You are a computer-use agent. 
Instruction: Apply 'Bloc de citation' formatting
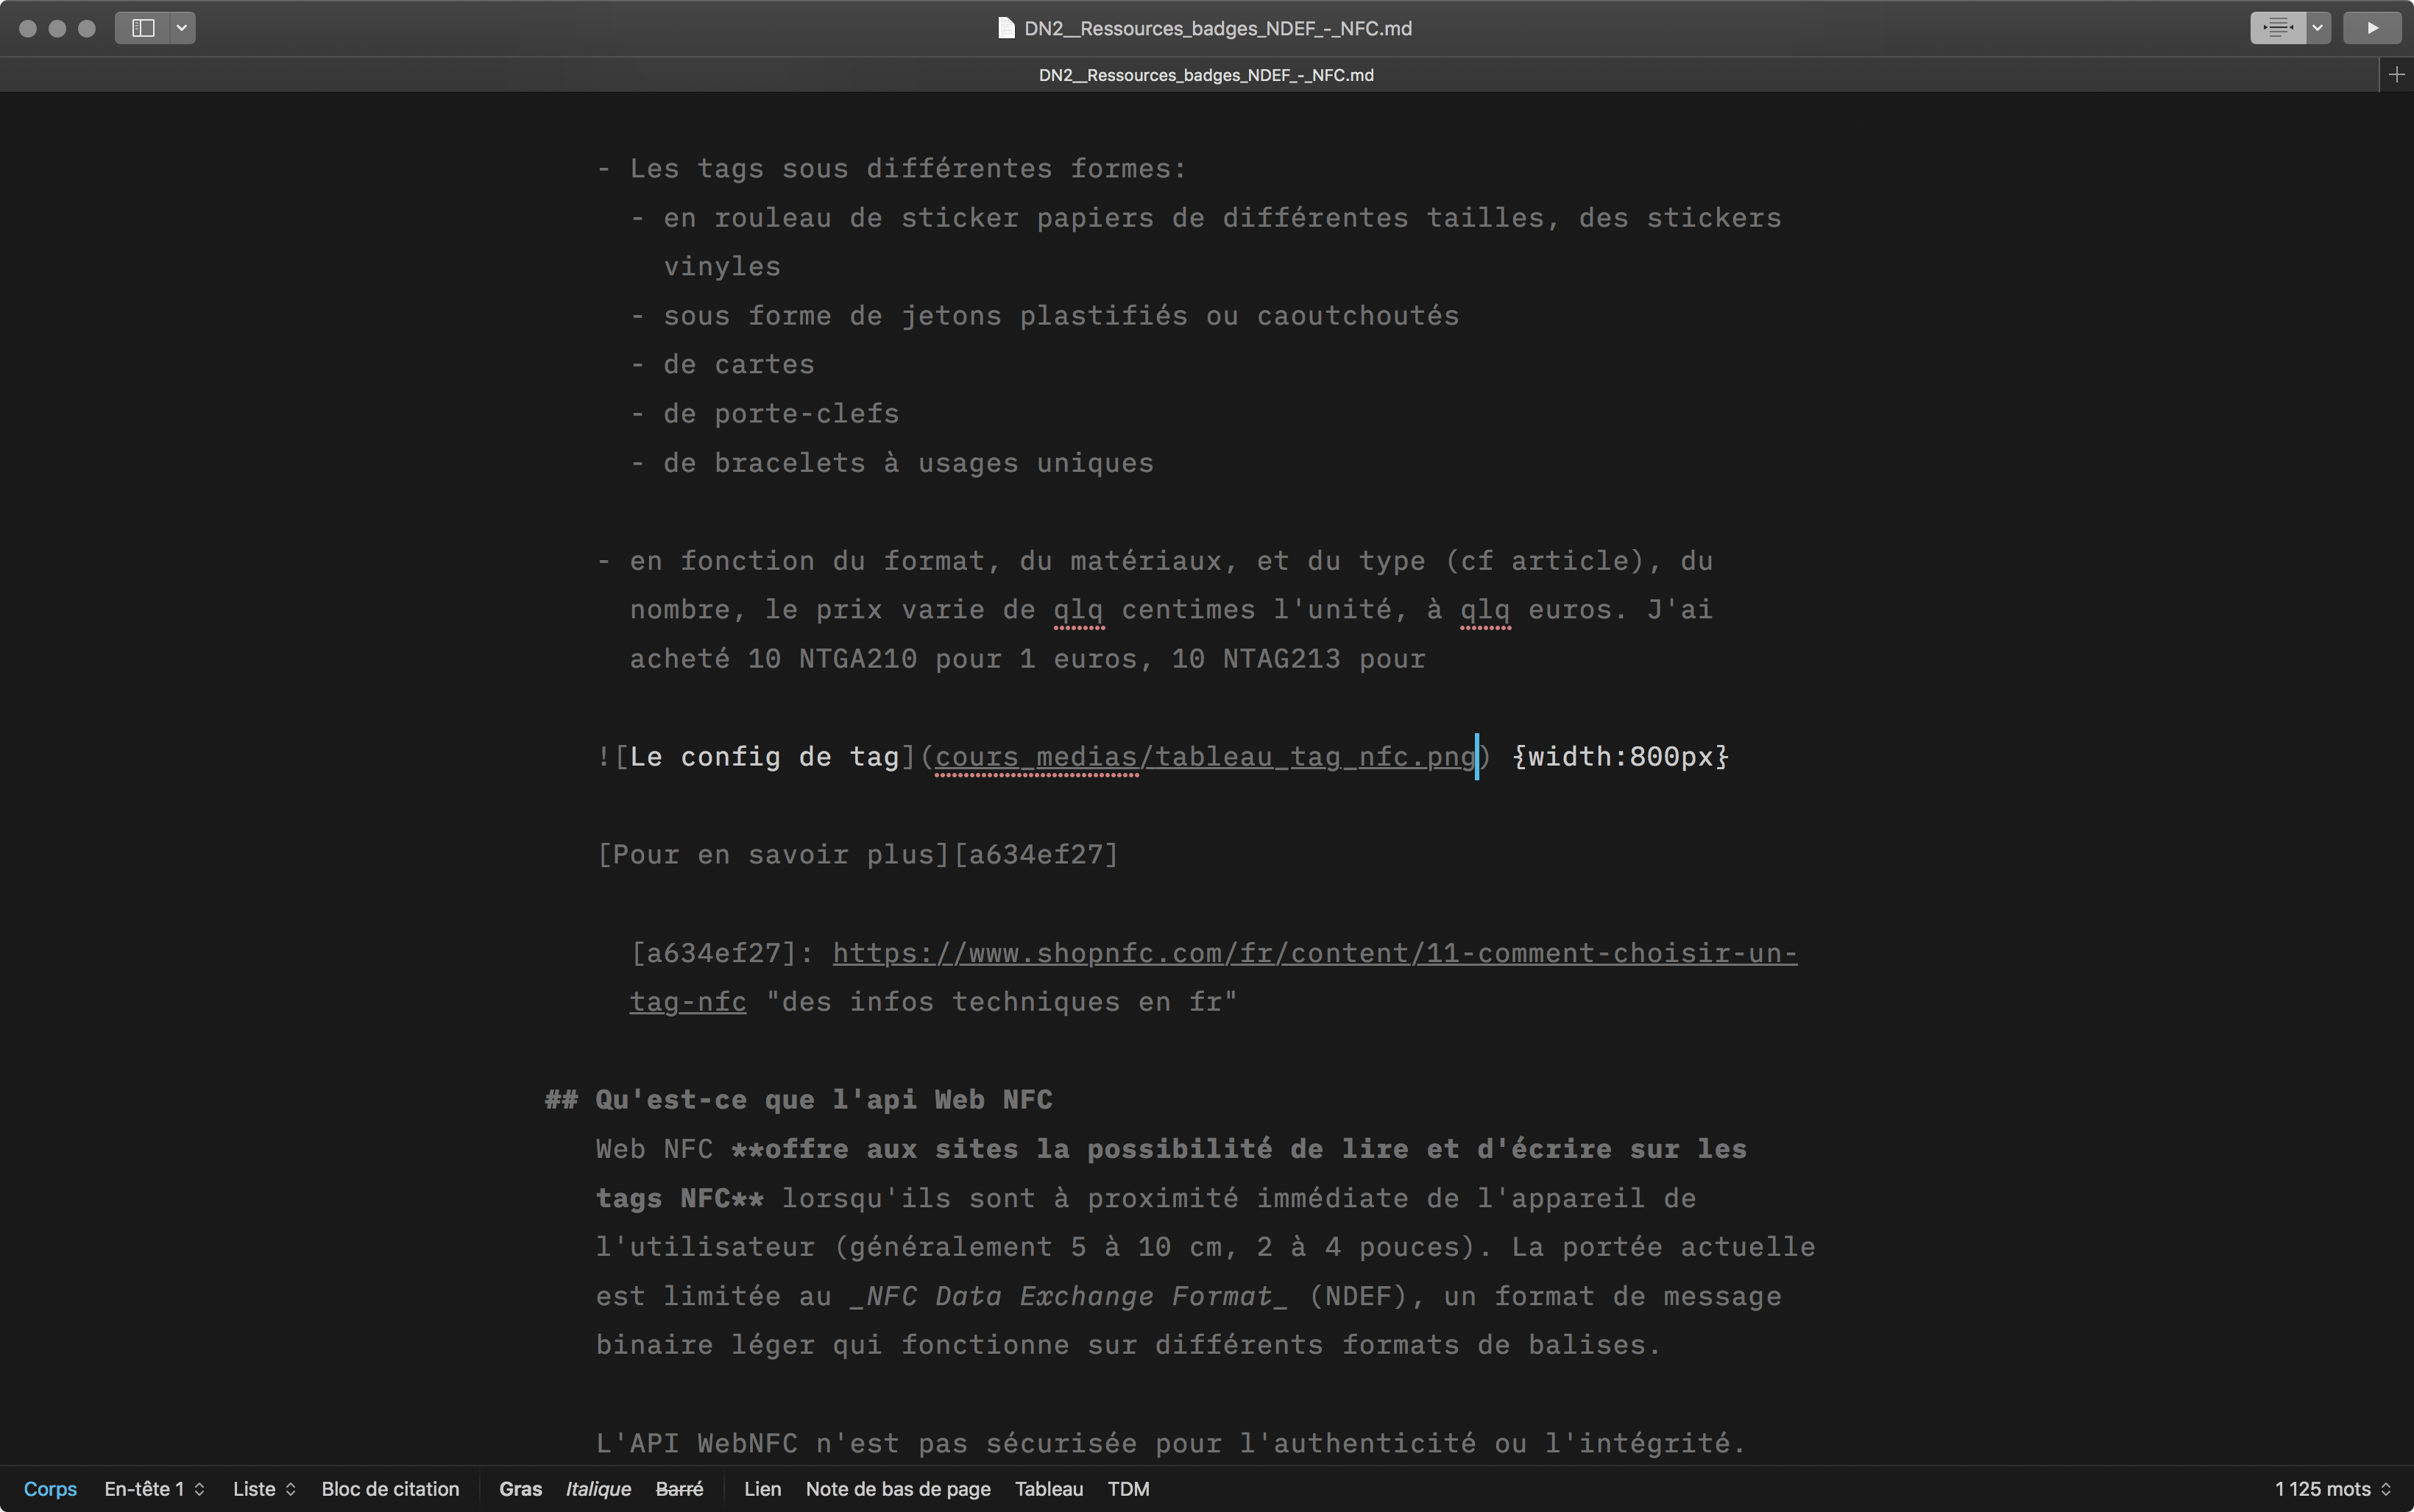coord(390,1488)
